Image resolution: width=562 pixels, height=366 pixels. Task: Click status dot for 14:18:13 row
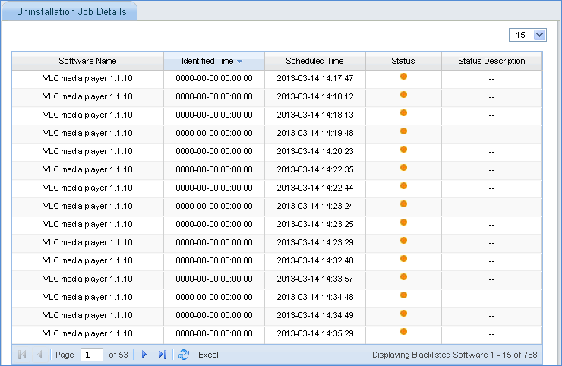pos(403,113)
